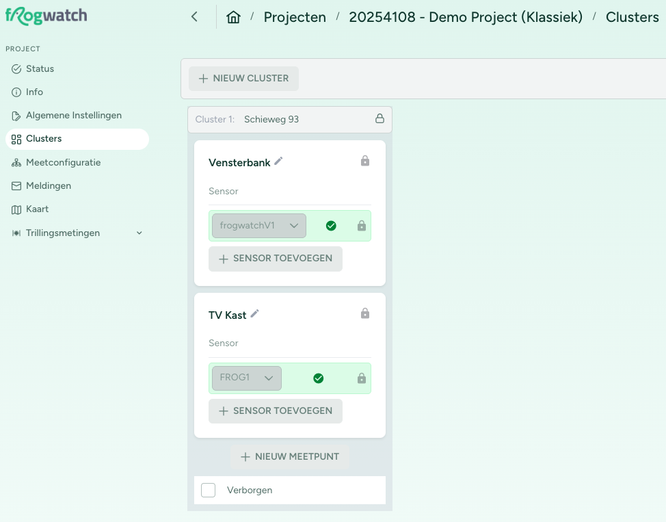Open the FROG1 sensor dropdown
The image size is (666, 522).
coord(247,378)
